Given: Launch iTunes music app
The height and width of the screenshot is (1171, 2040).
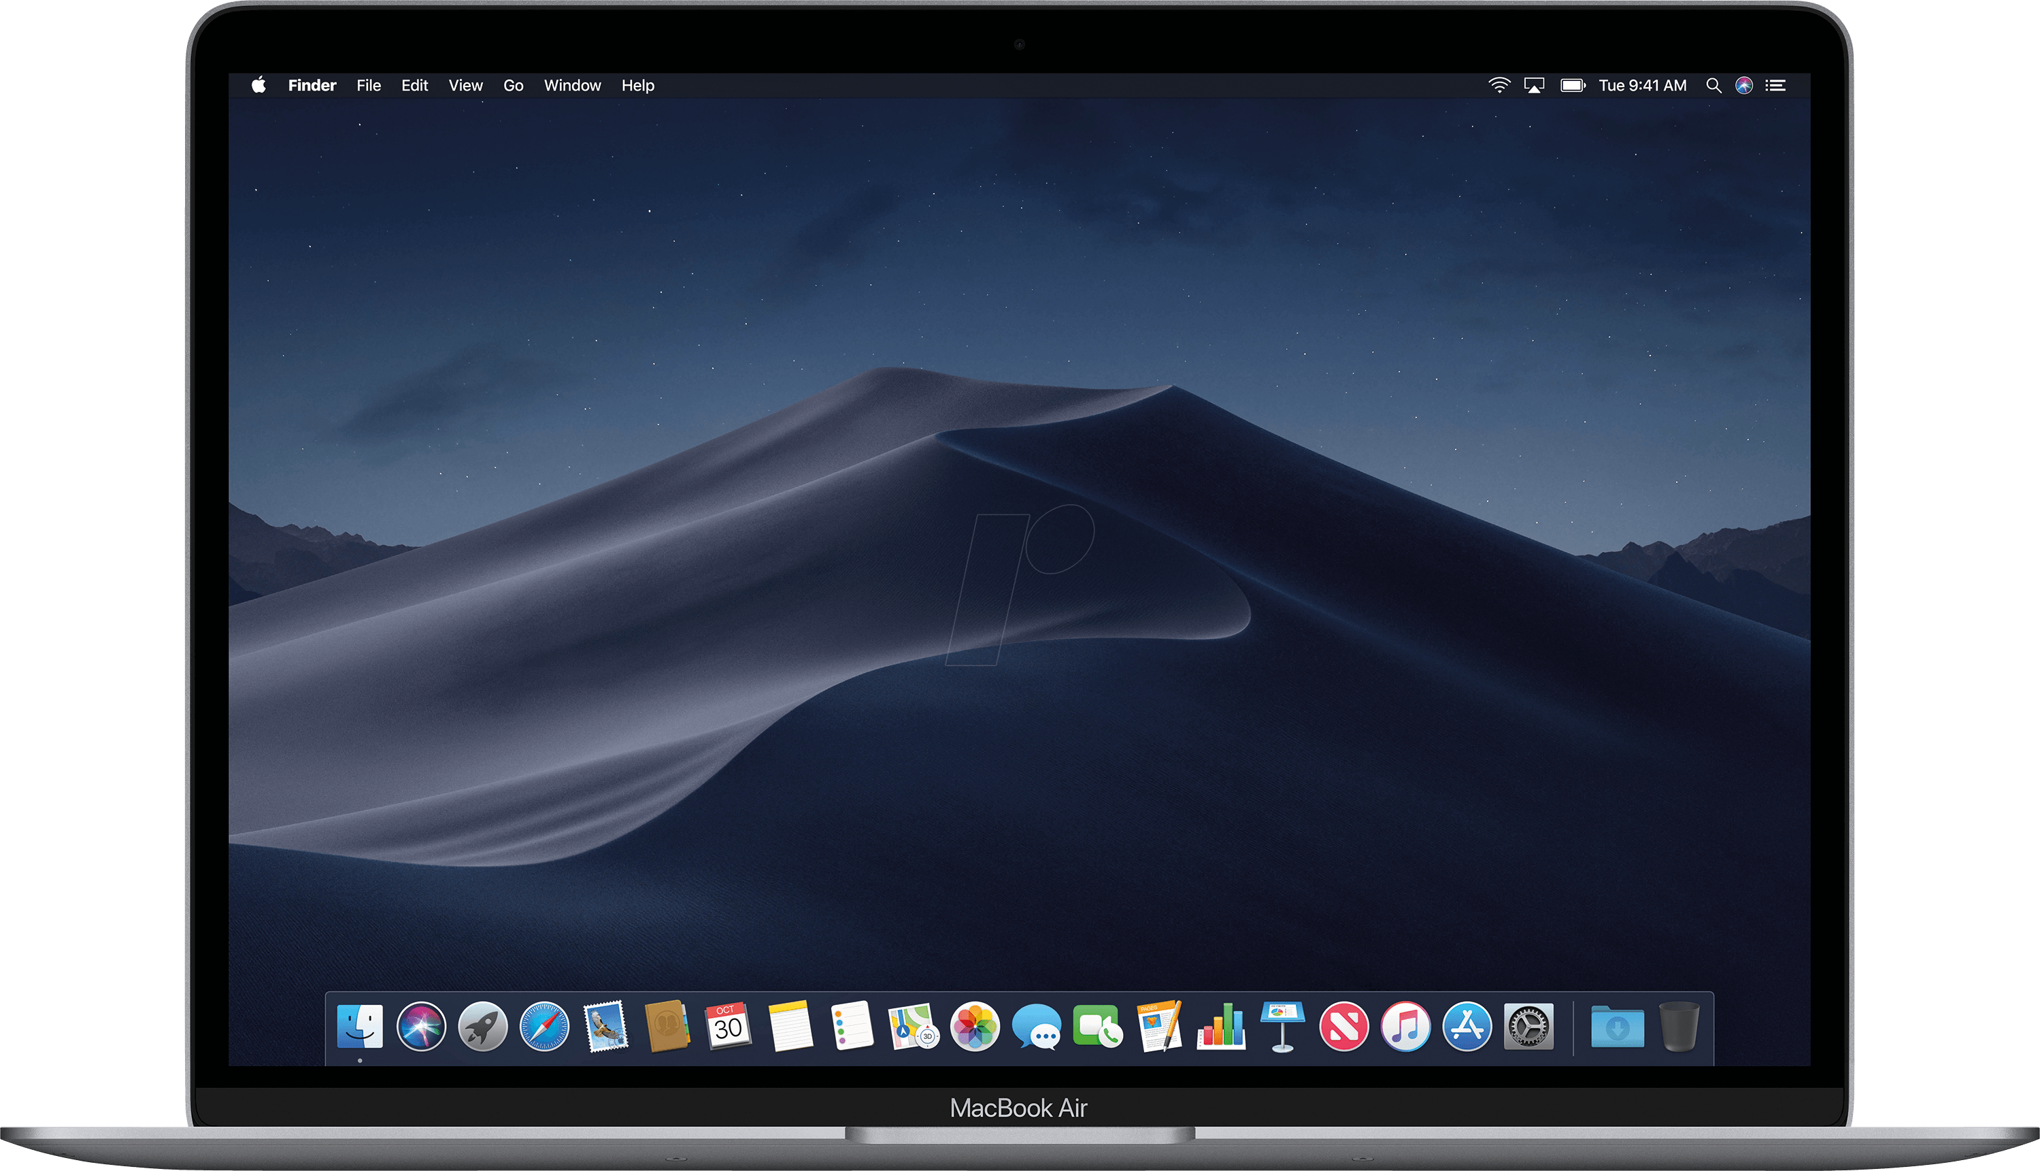Looking at the screenshot, I should click(1405, 1027).
